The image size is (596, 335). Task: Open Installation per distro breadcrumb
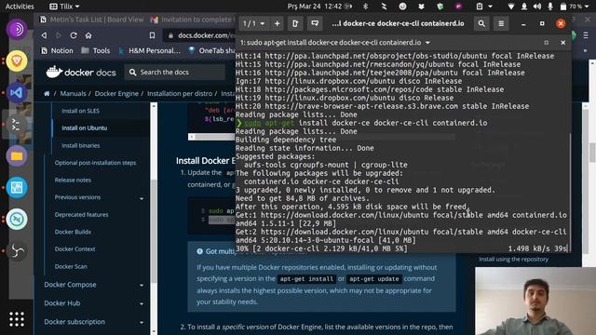pos(180,93)
